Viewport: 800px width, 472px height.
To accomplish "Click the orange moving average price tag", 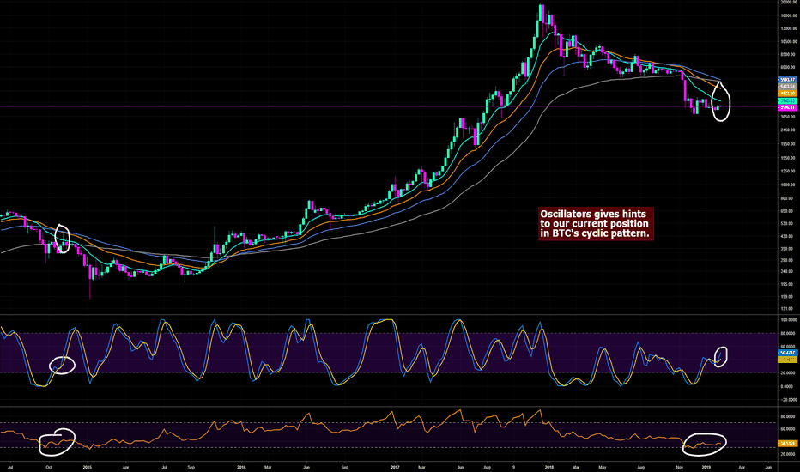I will [x=787, y=94].
